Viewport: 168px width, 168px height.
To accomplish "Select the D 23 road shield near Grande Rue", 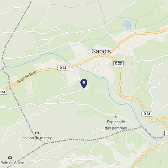I will tap(63, 68).
